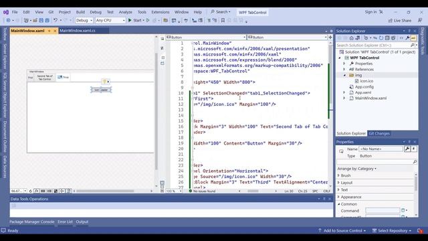Toggle effects fx button in designer
The width and height of the screenshot is (428, 241).
click(37, 191)
